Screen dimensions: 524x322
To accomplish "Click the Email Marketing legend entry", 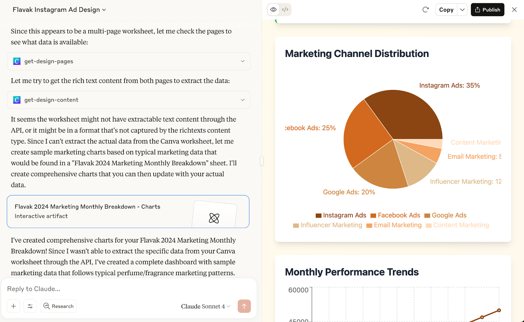I will click(394, 225).
